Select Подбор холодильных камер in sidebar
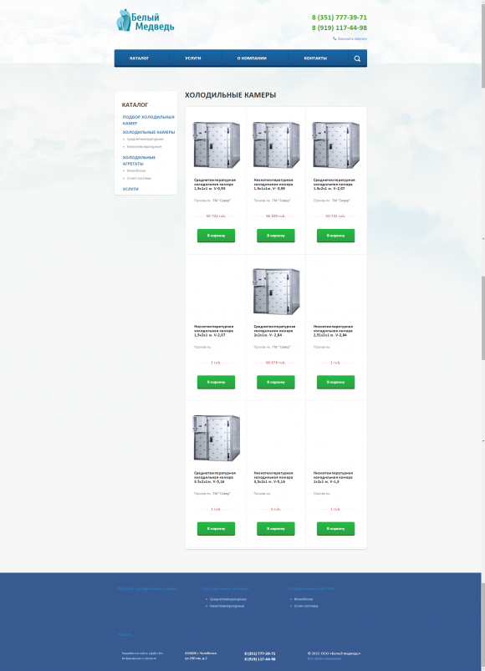Viewport: 485px width, 671px height. (x=148, y=120)
